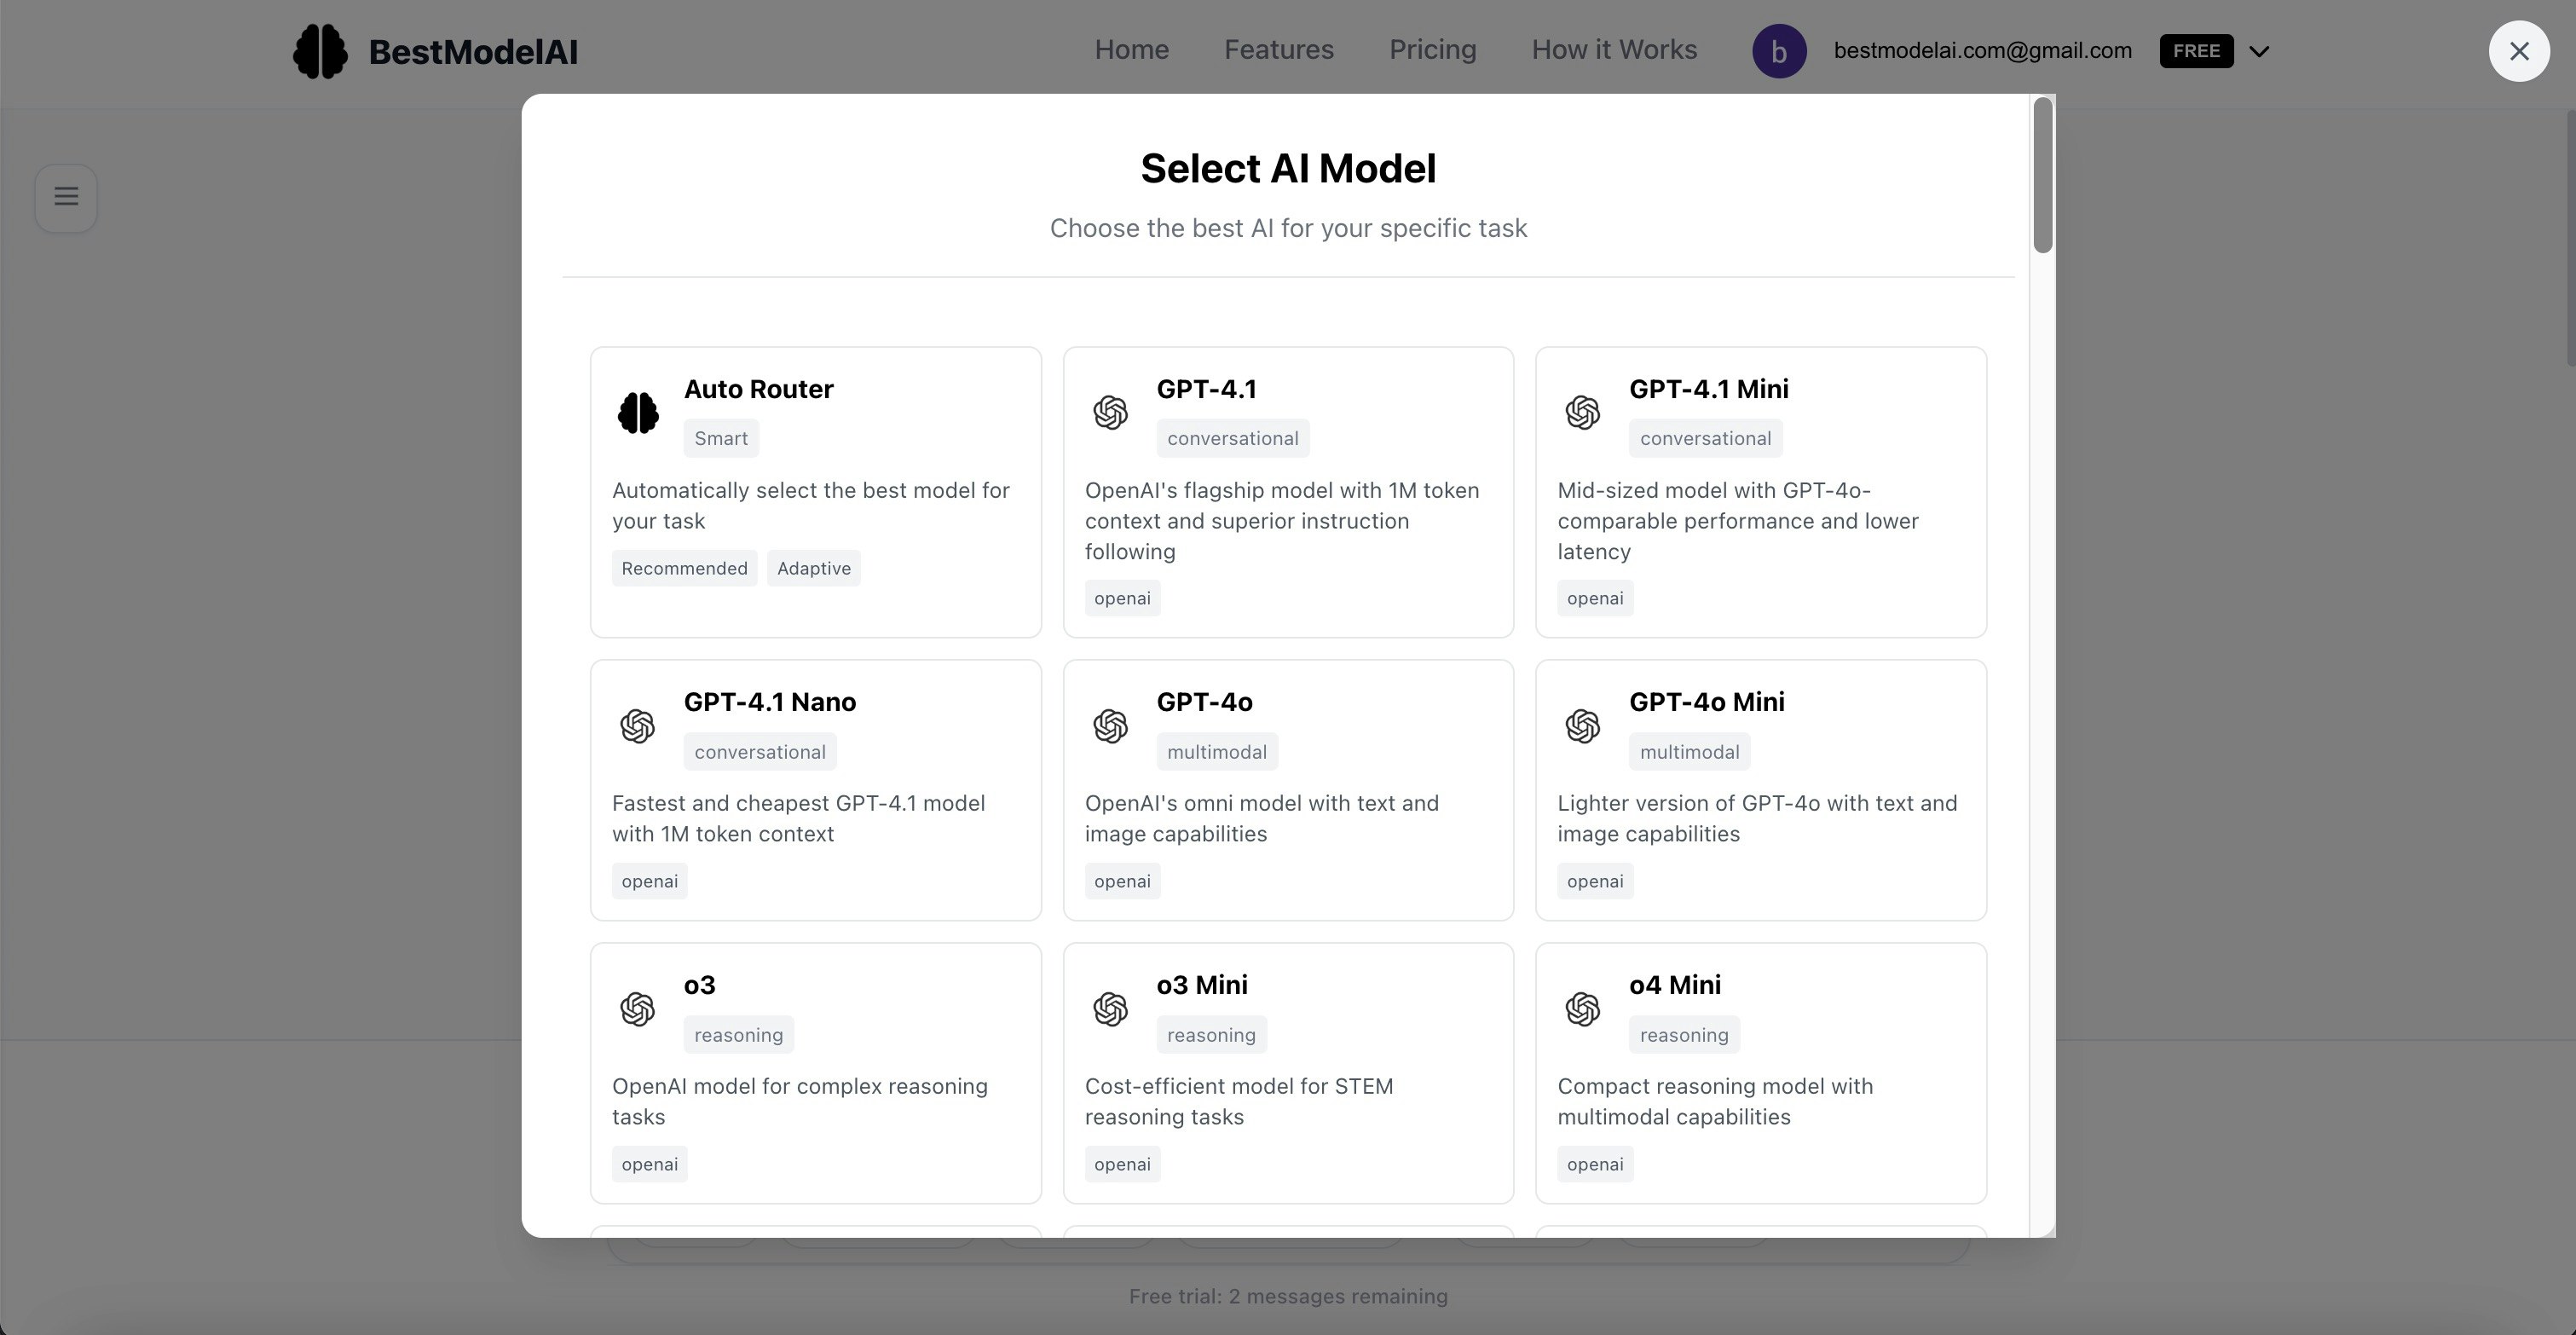The width and height of the screenshot is (2576, 1335).
Task: Open the Pricing nav item
Action: 1432,50
